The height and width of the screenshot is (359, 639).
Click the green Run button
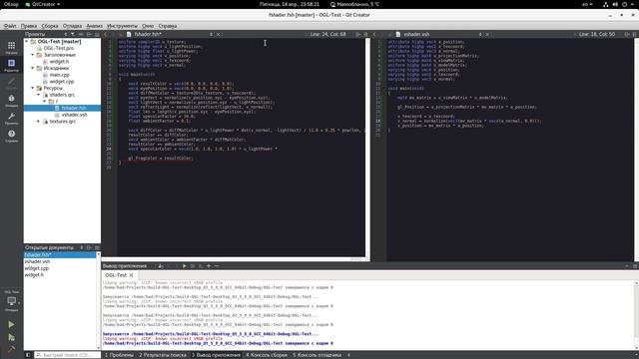[x=11, y=324]
